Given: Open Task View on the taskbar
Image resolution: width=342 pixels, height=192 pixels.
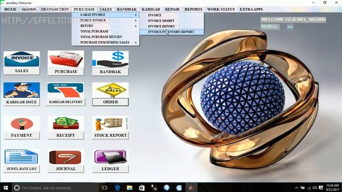Looking at the screenshot, I should click(105, 188).
